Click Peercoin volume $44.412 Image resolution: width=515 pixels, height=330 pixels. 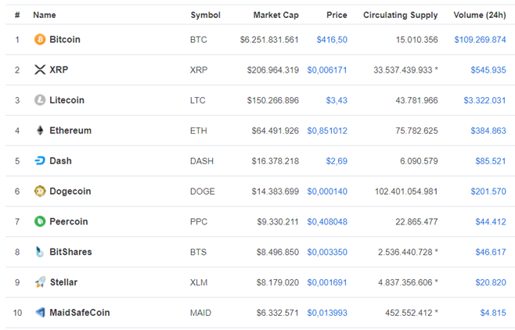491,222
